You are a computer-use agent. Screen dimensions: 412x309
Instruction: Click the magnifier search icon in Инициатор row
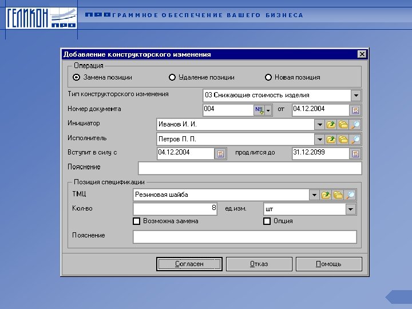pos(356,124)
